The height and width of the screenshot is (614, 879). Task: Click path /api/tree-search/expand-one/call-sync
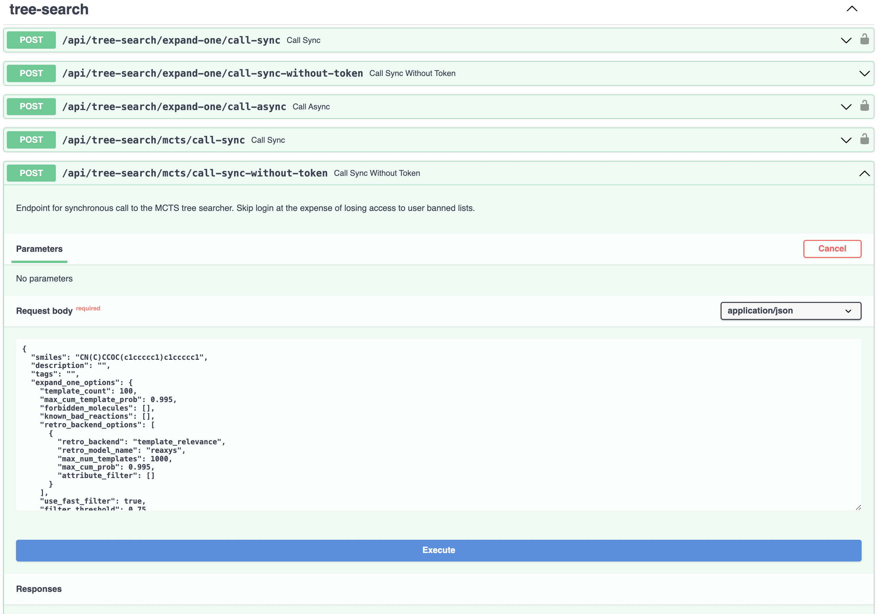coord(171,40)
